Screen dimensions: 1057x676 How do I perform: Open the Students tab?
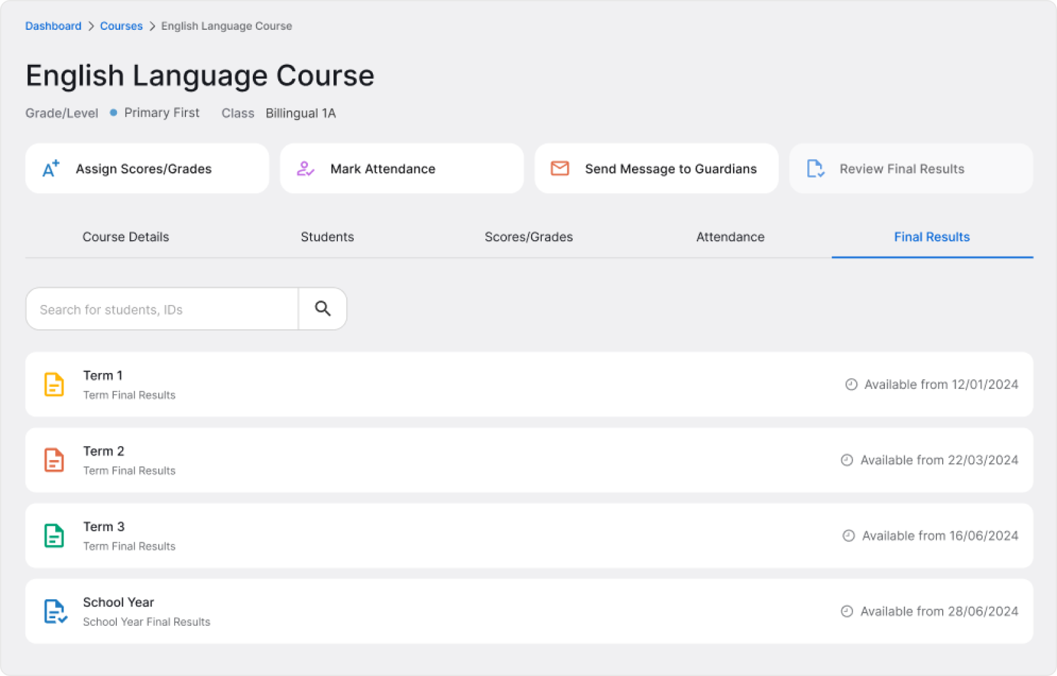(327, 237)
